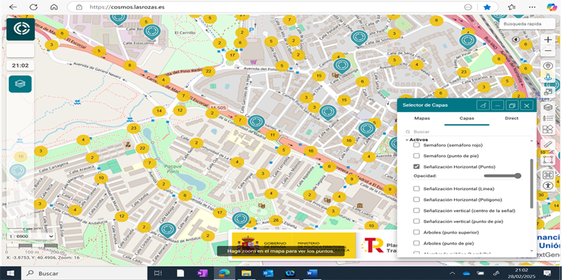Switch to the Mapas tab
The height and width of the screenshot is (280, 562).
(x=422, y=119)
